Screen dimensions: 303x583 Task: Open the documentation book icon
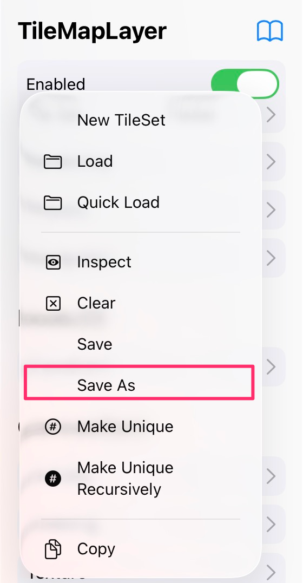[x=270, y=31]
